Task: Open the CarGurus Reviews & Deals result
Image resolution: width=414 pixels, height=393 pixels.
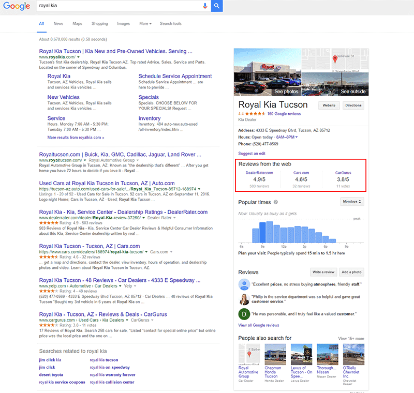Action: 103,314
